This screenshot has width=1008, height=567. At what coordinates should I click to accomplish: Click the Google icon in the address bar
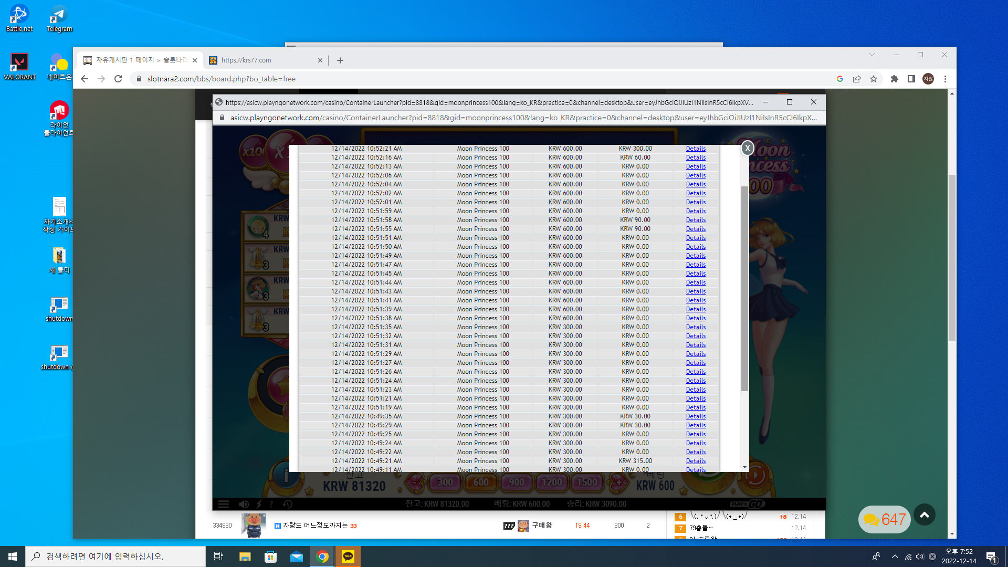click(x=840, y=79)
